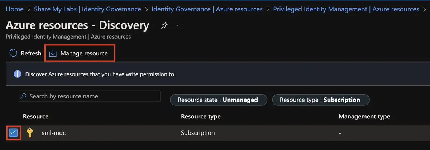Click the blue info icon in banner
Image resolution: width=430 pixels, height=150 pixels.
point(17,74)
